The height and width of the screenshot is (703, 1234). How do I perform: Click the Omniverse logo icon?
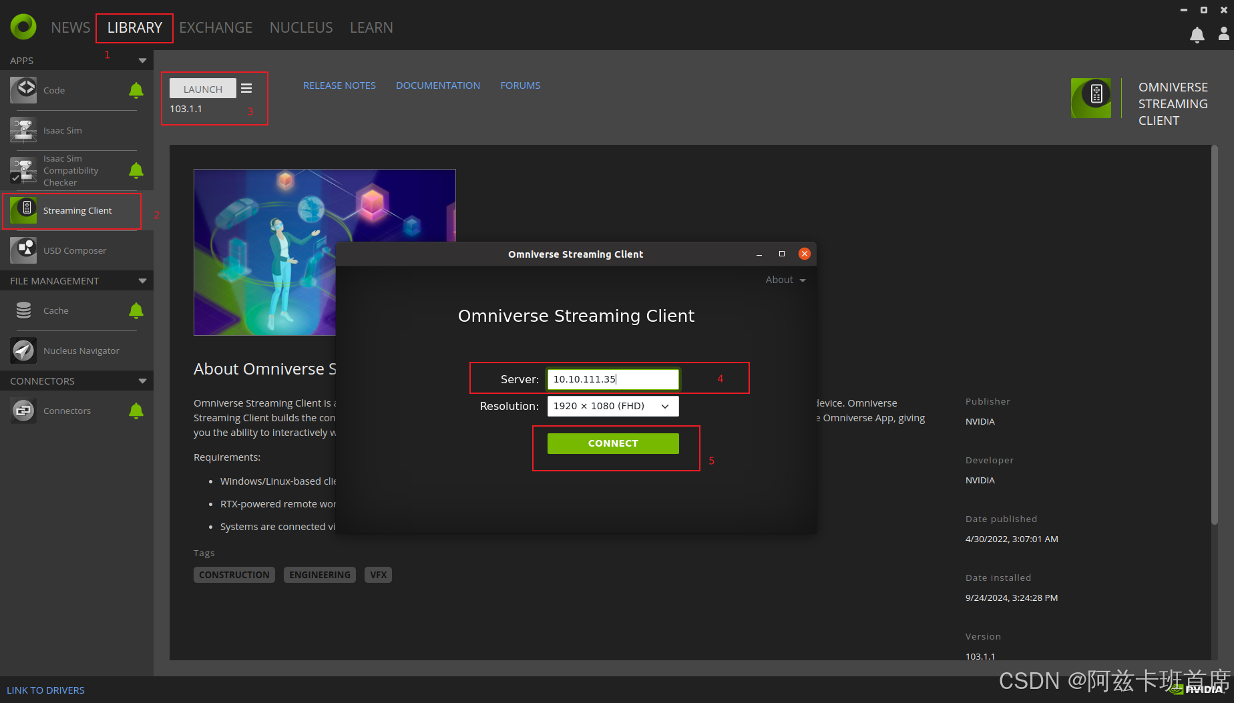[23, 27]
